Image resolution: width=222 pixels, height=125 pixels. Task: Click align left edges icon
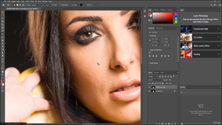pyautogui.click(x=150, y=56)
